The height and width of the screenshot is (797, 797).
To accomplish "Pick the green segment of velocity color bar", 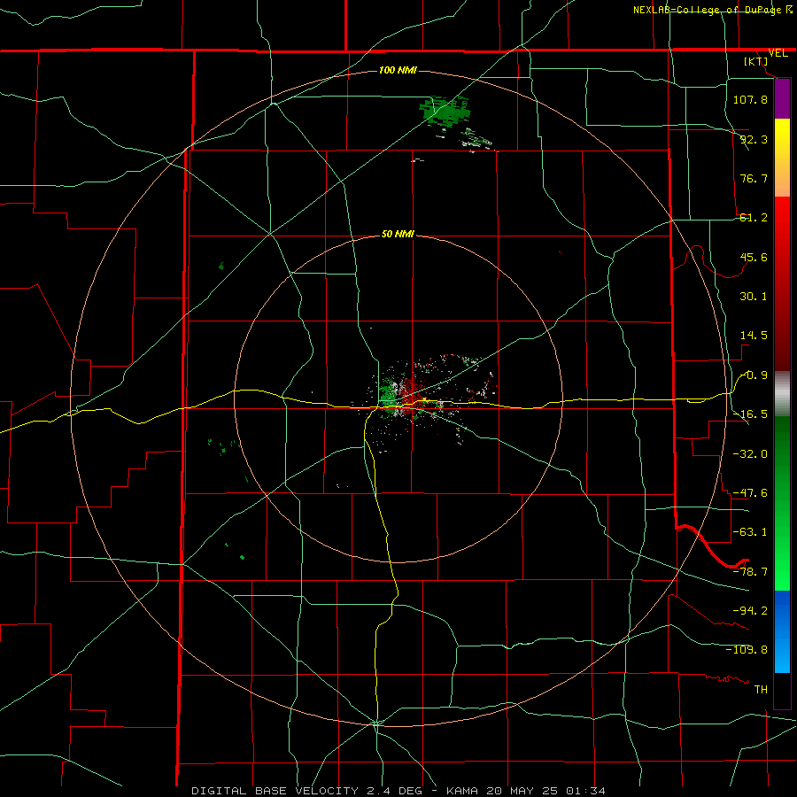I will tap(782, 503).
